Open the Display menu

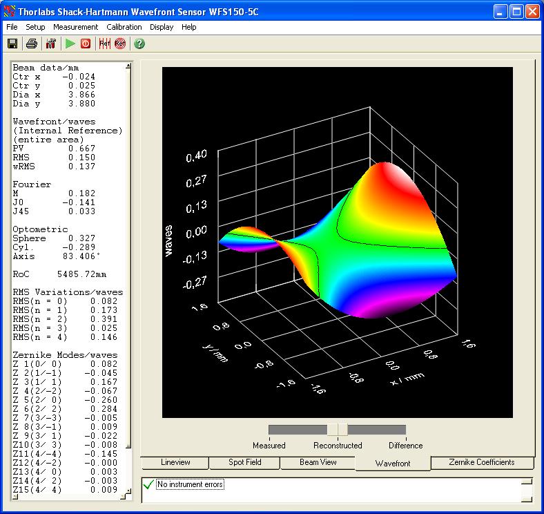pos(162,27)
